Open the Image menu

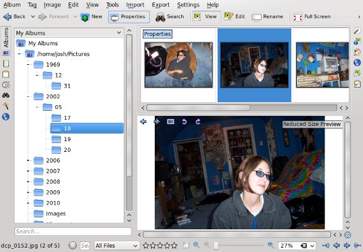[x=52, y=4]
